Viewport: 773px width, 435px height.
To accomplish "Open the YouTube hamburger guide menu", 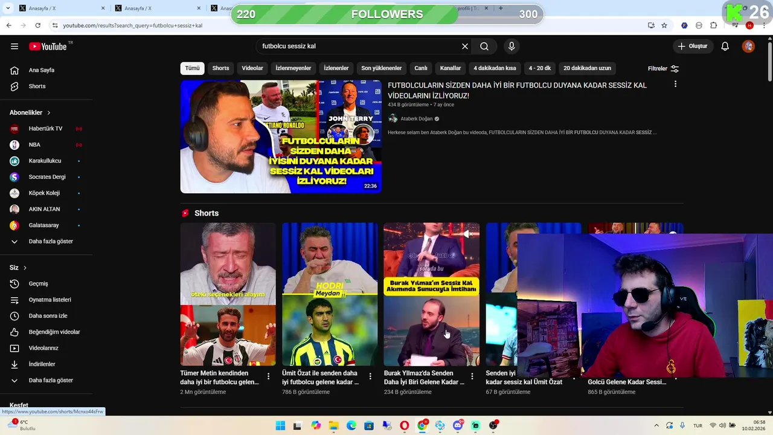I will (x=14, y=47).
